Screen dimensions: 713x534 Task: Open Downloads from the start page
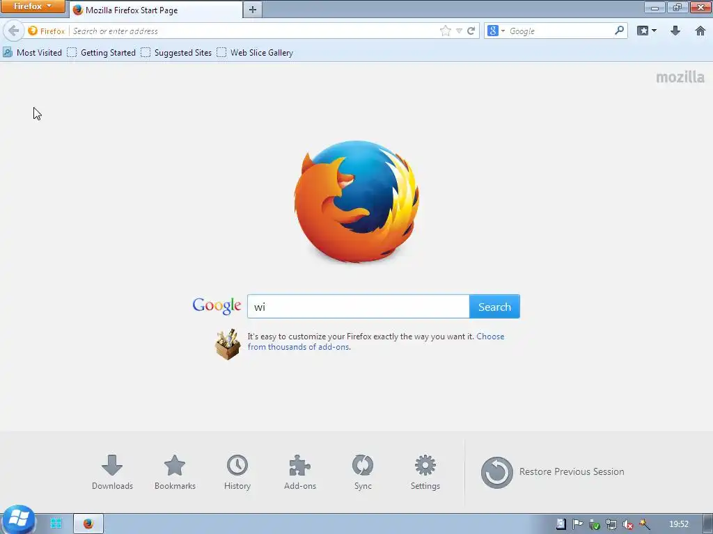[112, 472]
